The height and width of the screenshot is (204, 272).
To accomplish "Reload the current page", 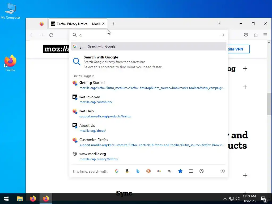I will 51,35.
